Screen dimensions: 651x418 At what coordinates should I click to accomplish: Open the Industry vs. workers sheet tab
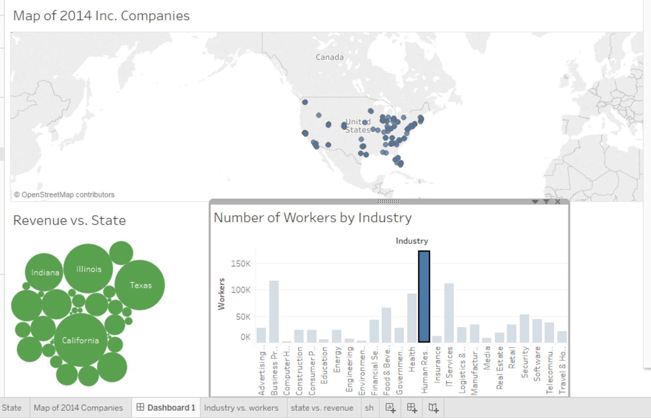coord(241,408)
